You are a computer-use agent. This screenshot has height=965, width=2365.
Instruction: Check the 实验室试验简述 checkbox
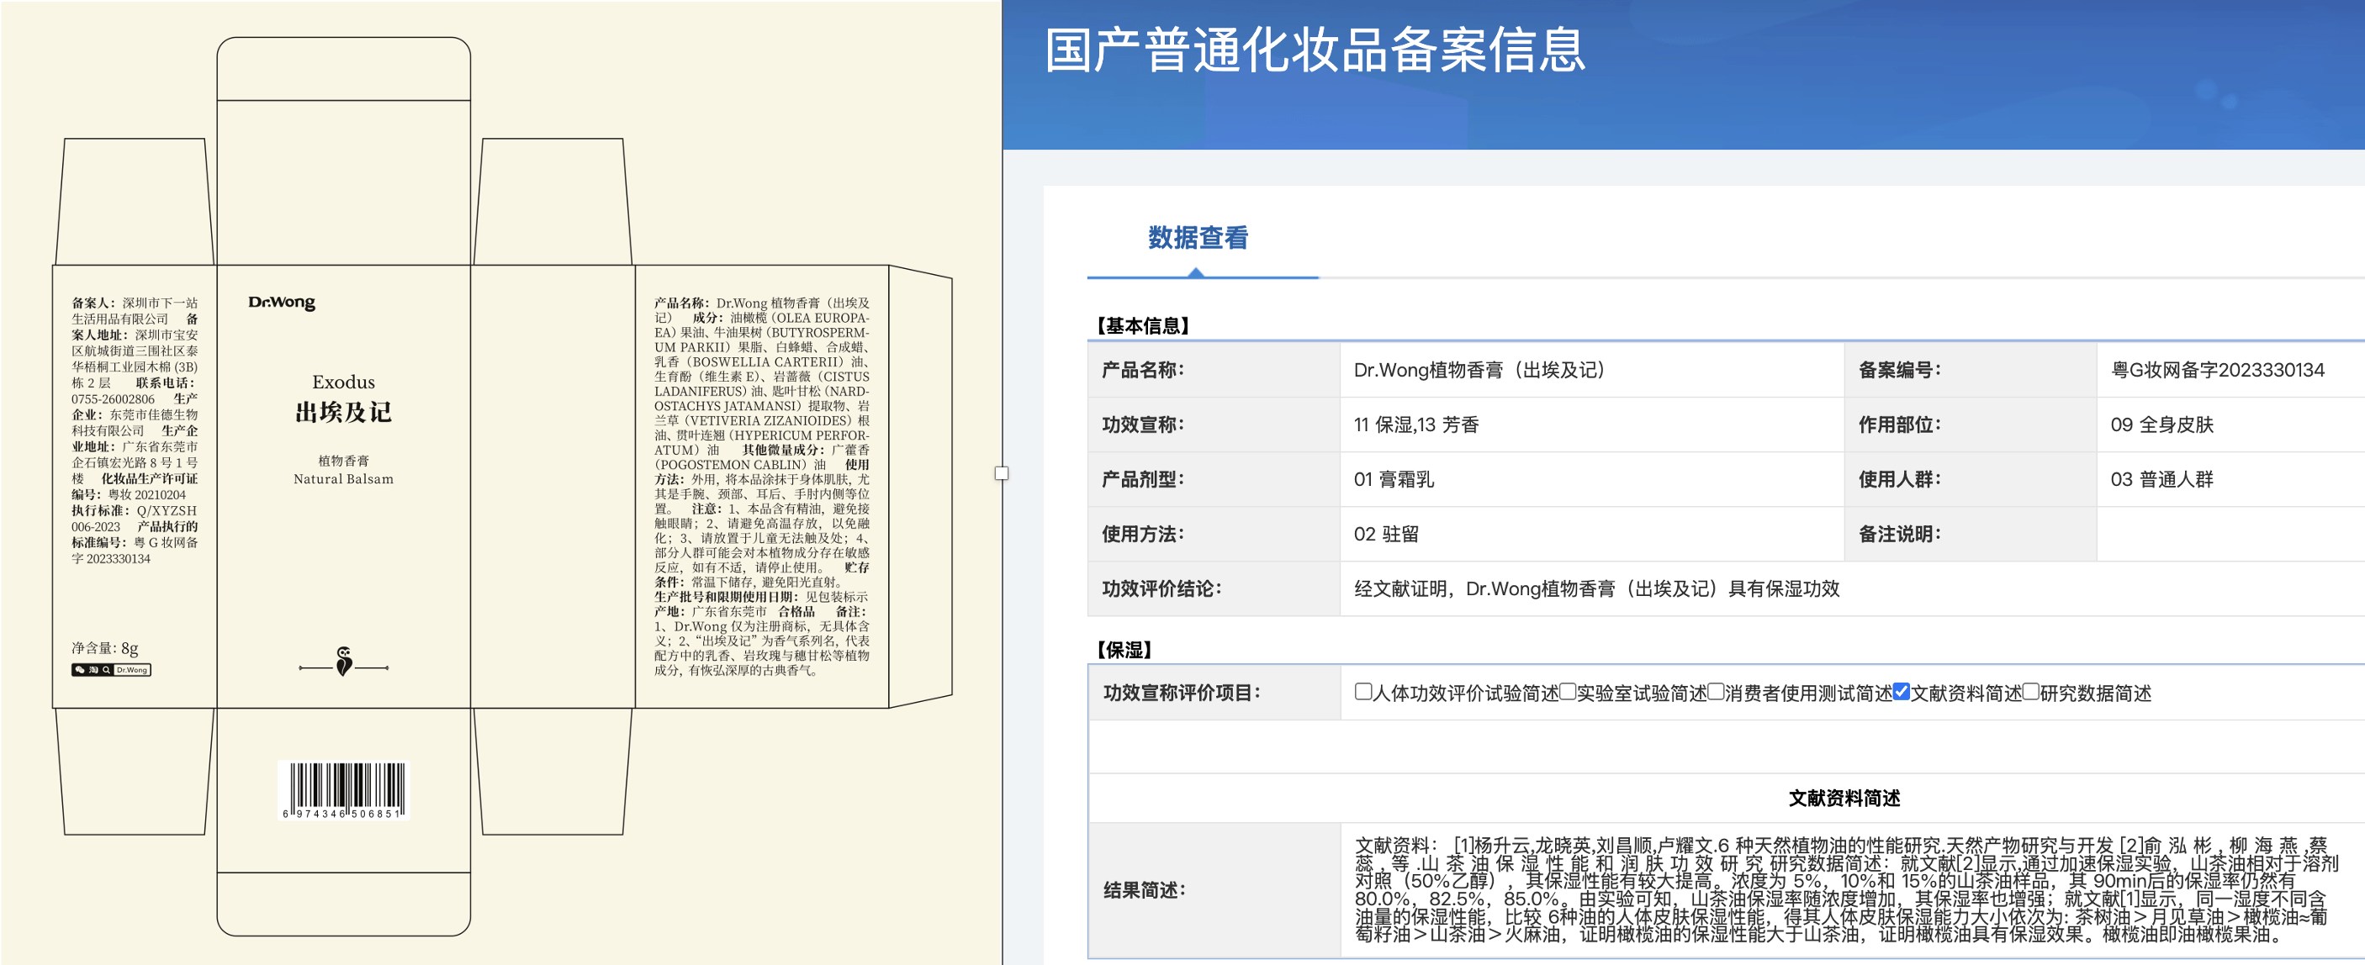1568,692
